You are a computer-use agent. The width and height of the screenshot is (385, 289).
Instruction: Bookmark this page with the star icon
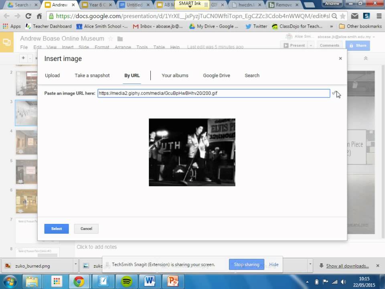click(342, 16)
